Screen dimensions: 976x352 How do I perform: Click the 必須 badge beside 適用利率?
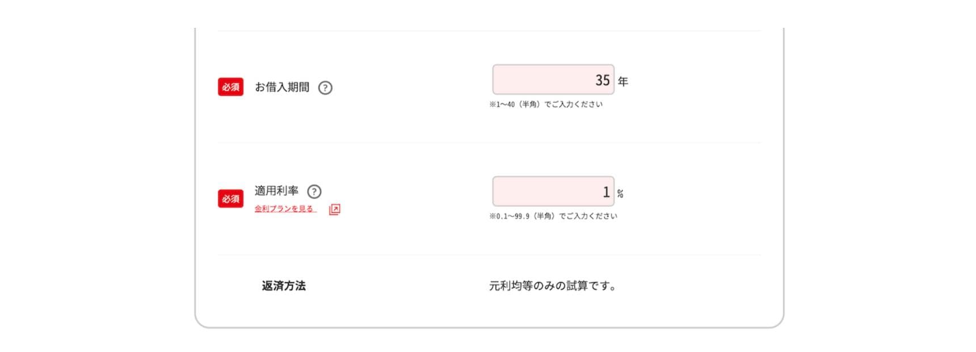click(x=230, y=199)
